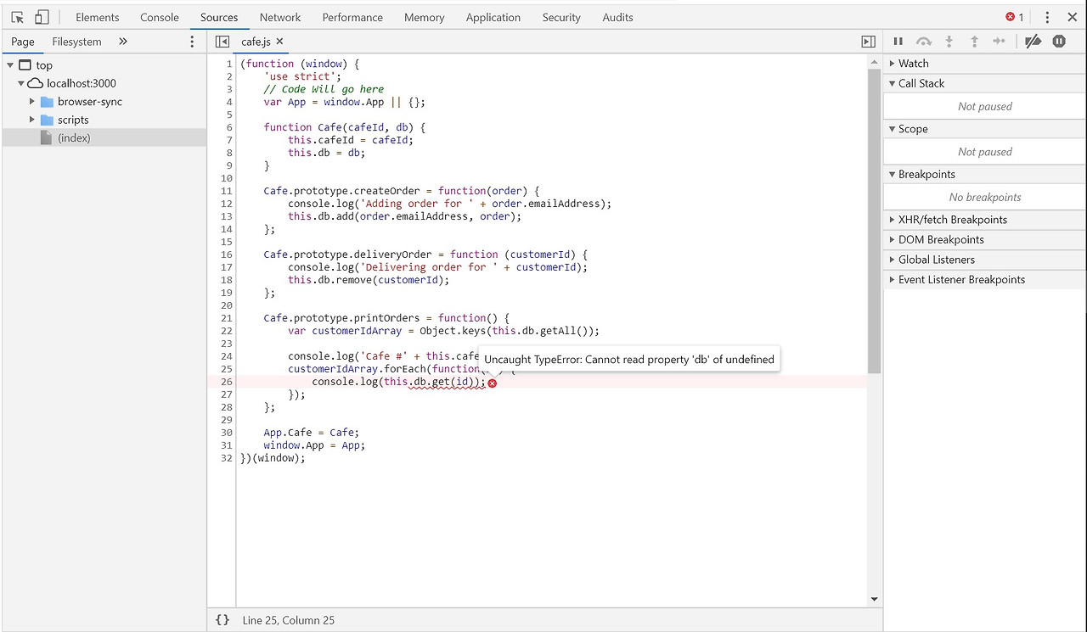Hide the debugger sidebar
Viewport: 1087px width, 632px height.
[868, 42]
